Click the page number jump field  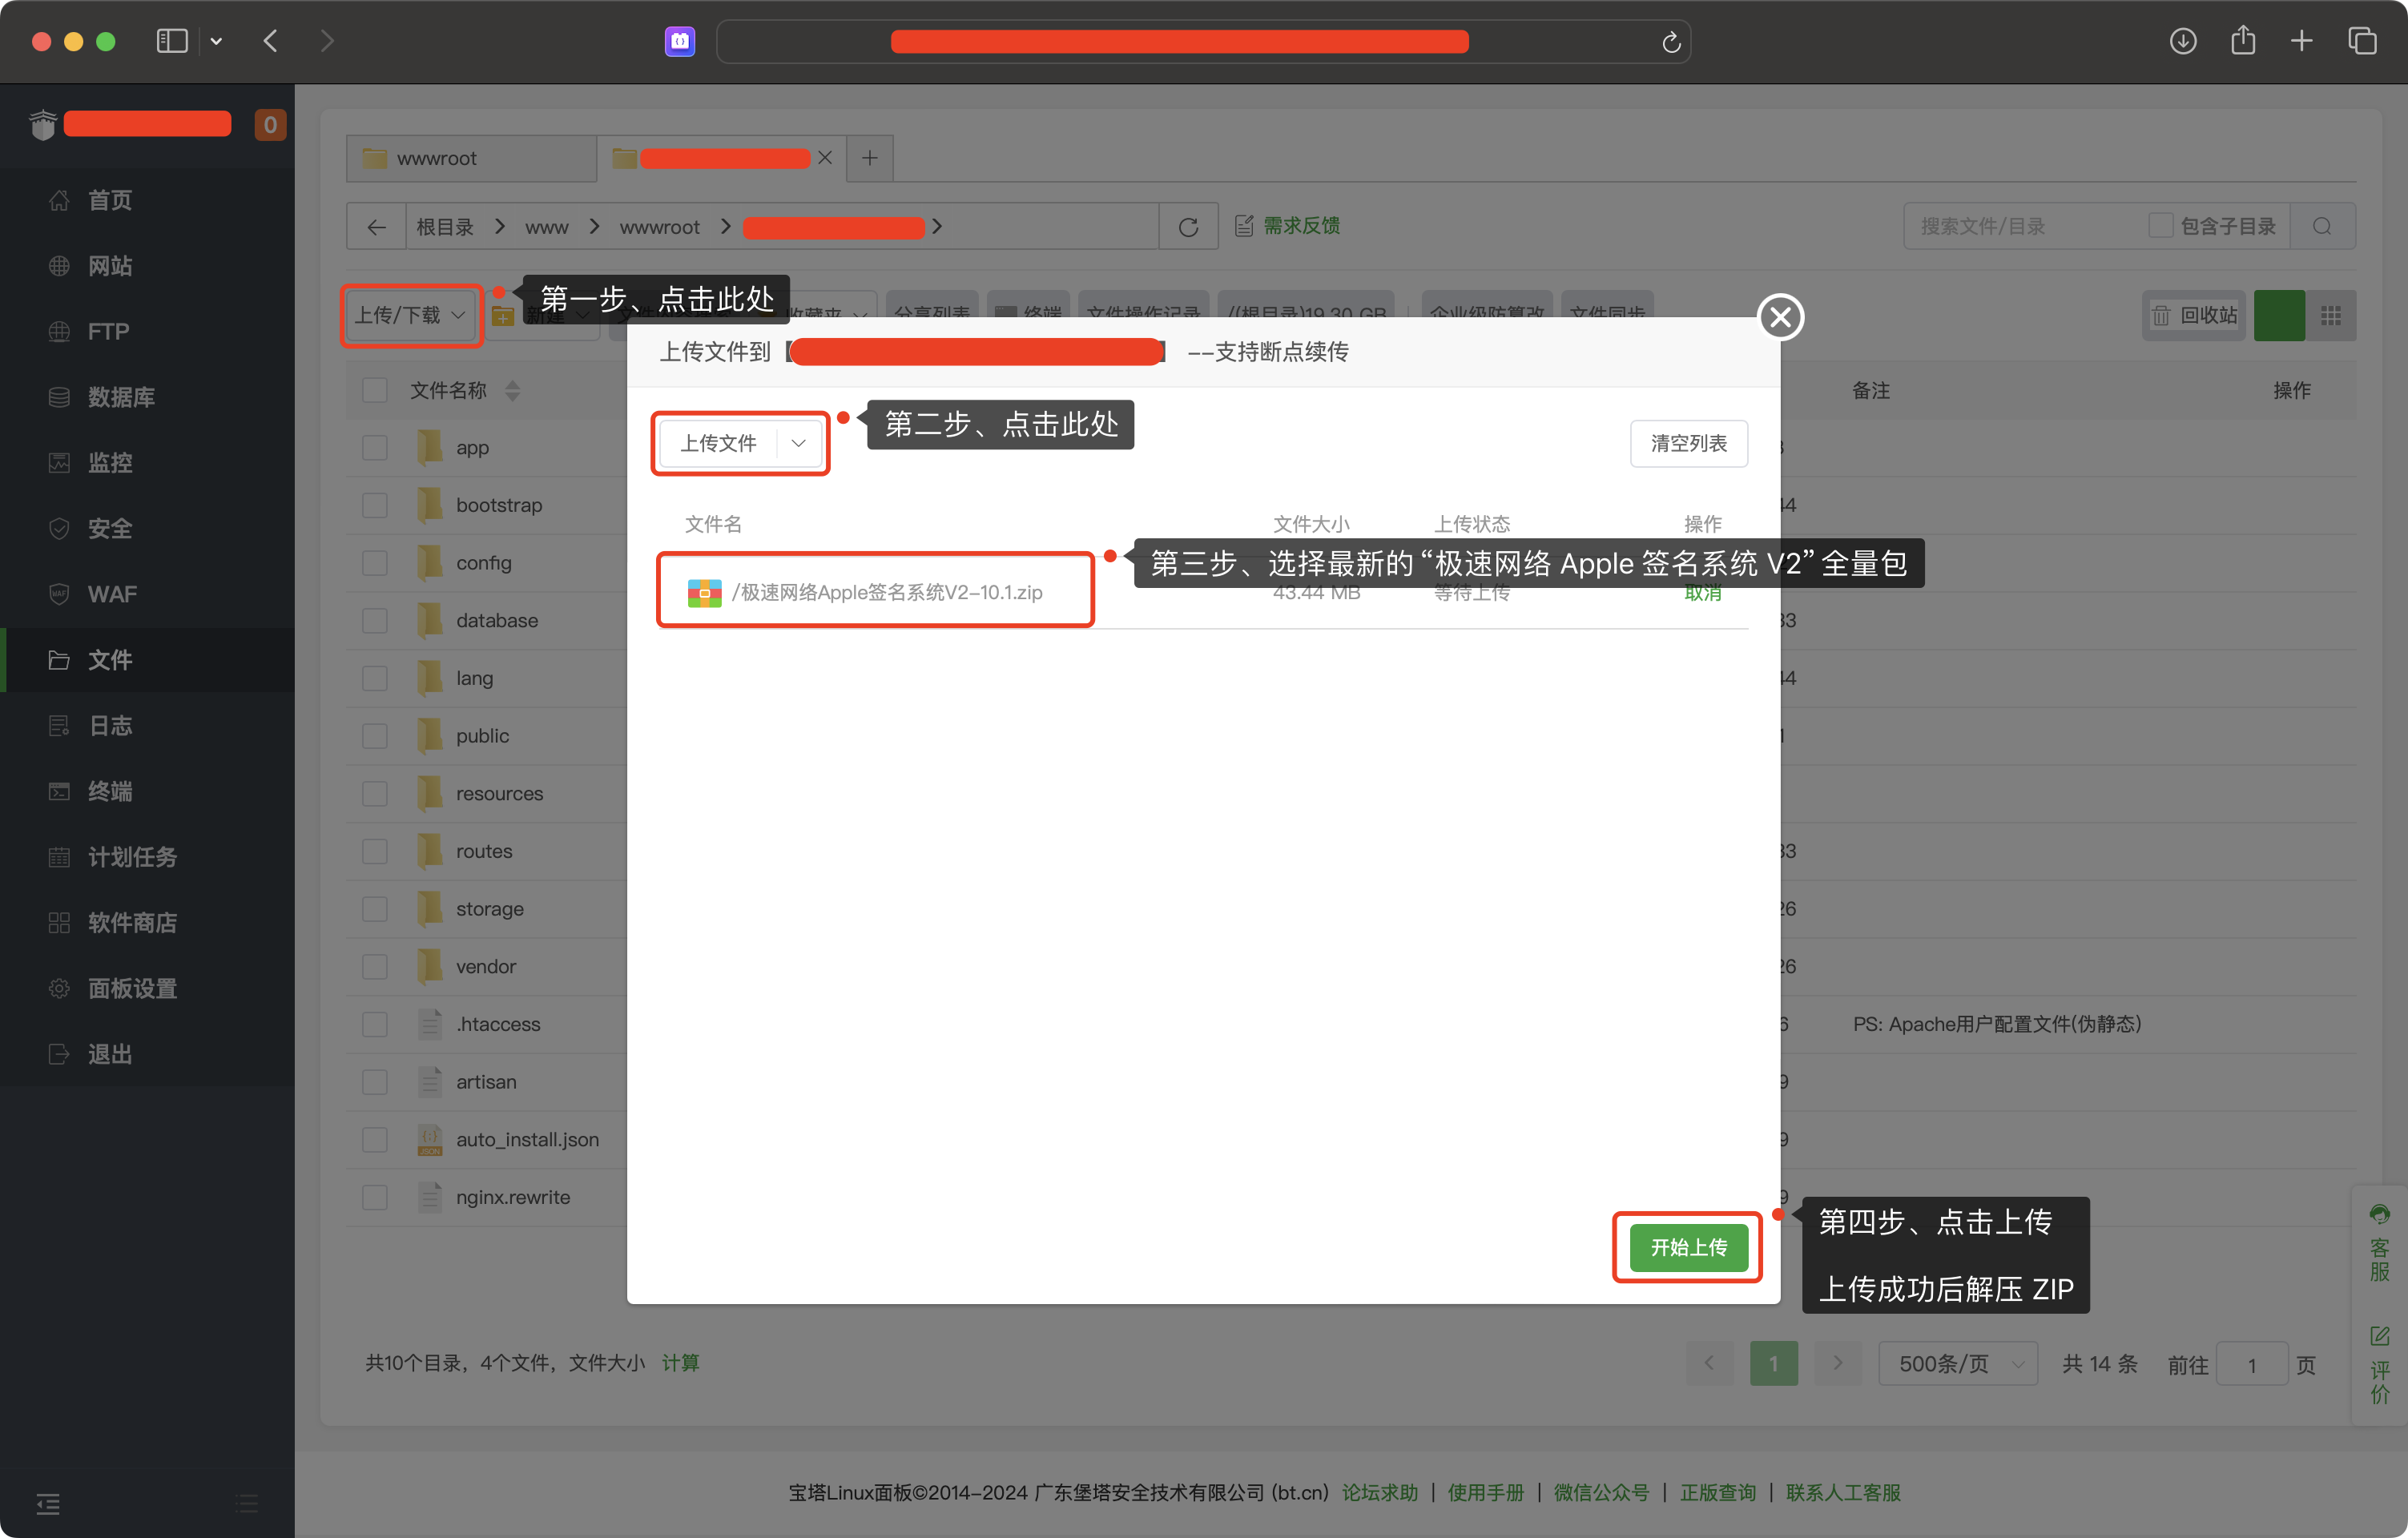pyautogui.click(x=2251, y=1364)
